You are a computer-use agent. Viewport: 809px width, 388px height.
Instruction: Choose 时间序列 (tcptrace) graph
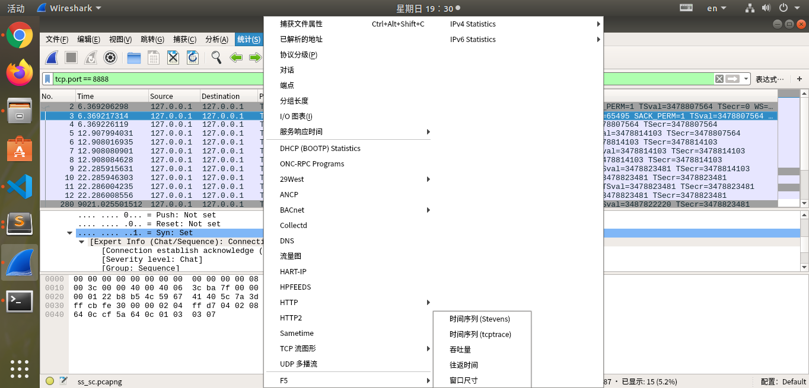[x=482, y=334]
